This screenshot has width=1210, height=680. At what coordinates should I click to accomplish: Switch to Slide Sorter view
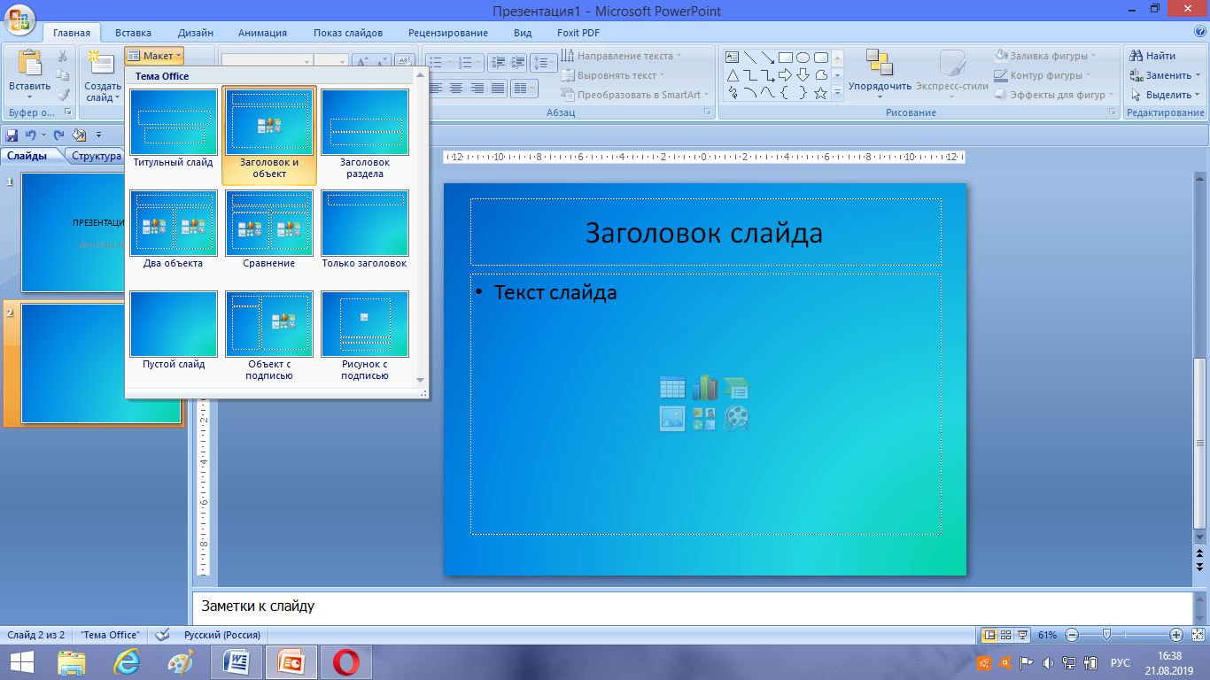(1006, 635)
